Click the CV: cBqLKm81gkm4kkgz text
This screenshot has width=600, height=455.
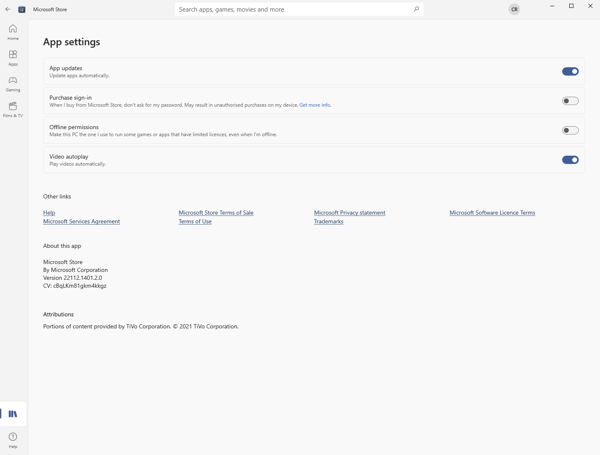tap(75, 286)
